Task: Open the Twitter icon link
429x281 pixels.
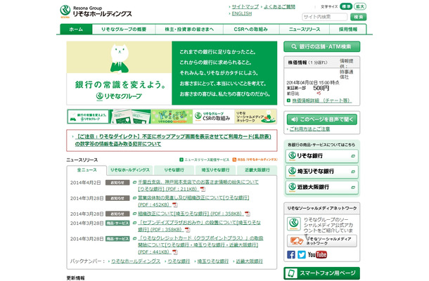Action: pyautogui.click(x=302, y=255)
